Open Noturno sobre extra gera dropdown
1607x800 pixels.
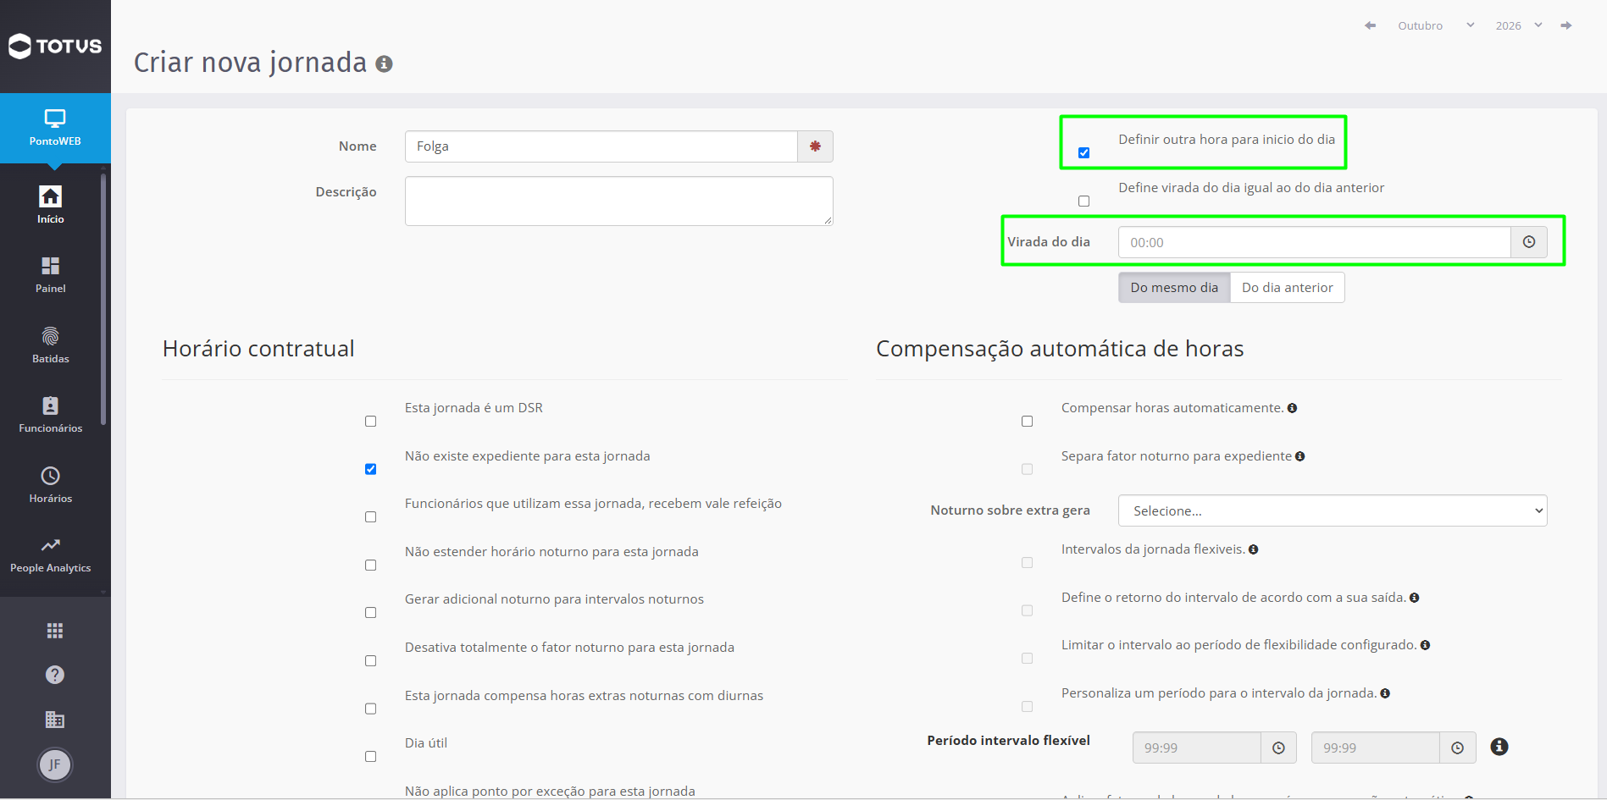point(1333,510)
